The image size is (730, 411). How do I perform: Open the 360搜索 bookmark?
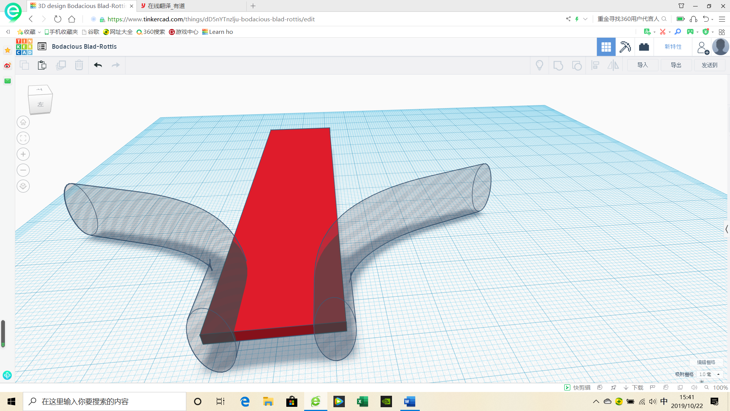[x=151, y=32]
